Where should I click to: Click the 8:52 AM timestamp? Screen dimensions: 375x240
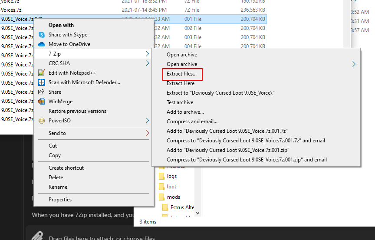(359, 12)
